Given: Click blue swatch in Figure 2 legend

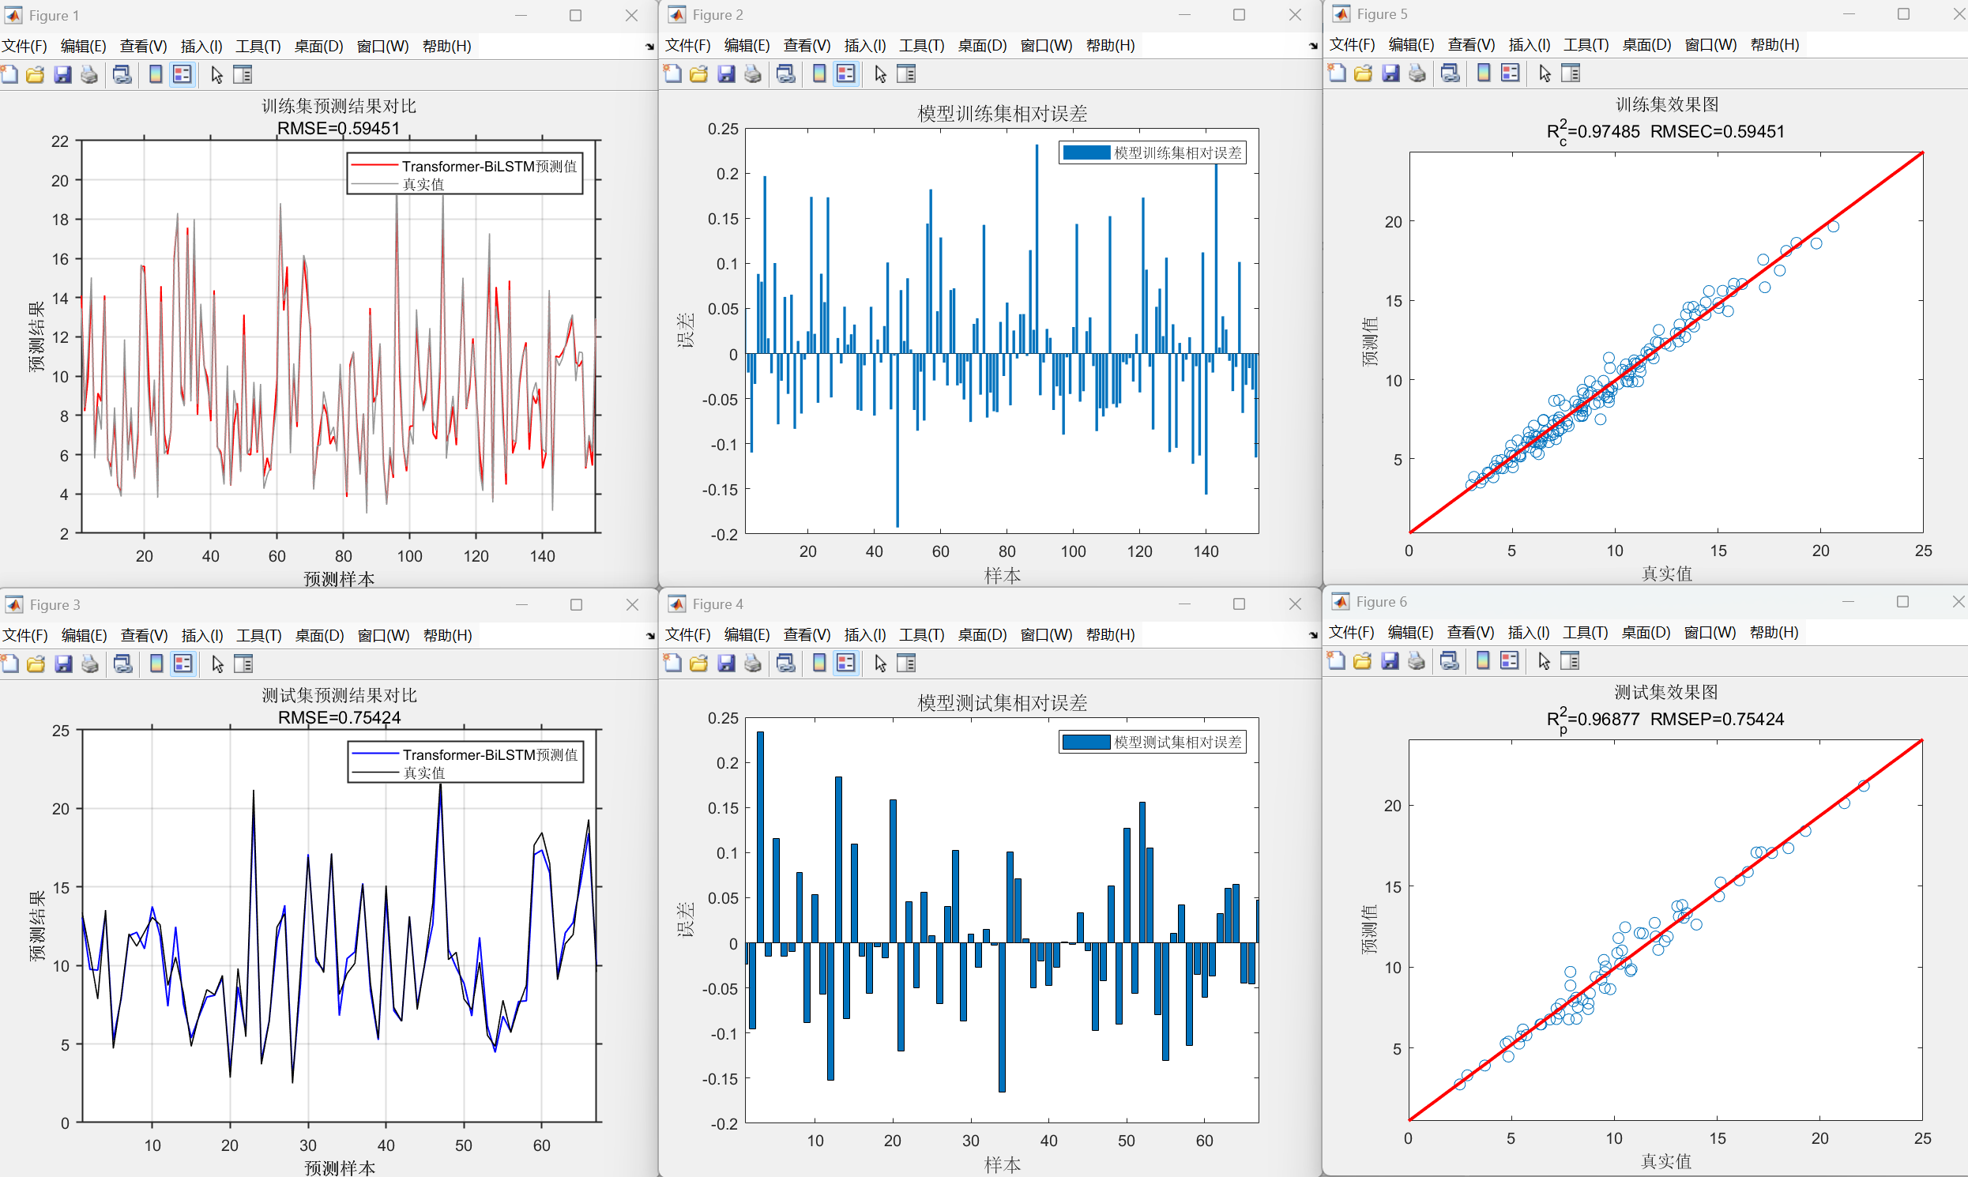Looking at the screenshot, I should tap(1086, 152).
